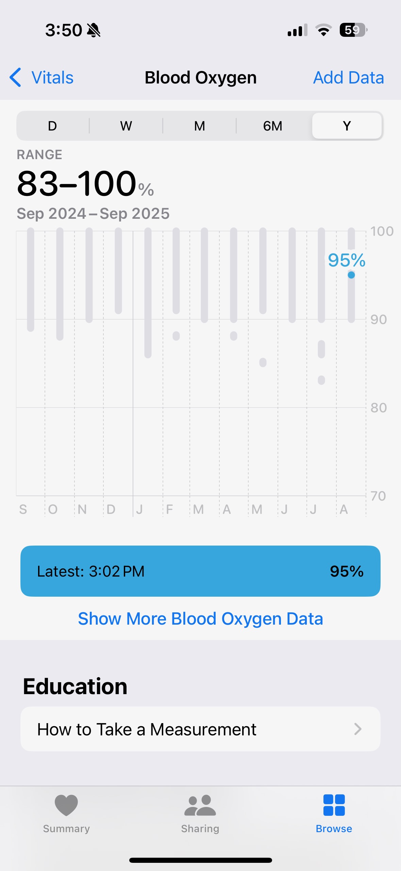Tap the cellular signal bars icon
The image size is (401, 871).
297,30
